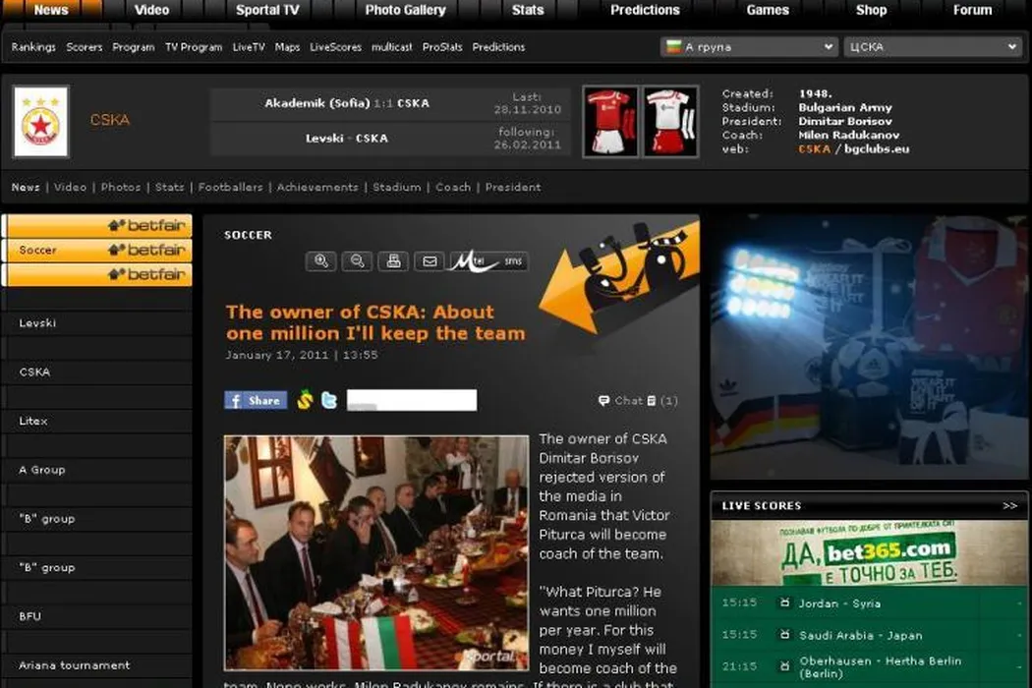Image resolution: width=1032 pixels, height=688 pixels.
Task: Click the yellow Svejo bookmark icon
Action: tap(306, 400)
